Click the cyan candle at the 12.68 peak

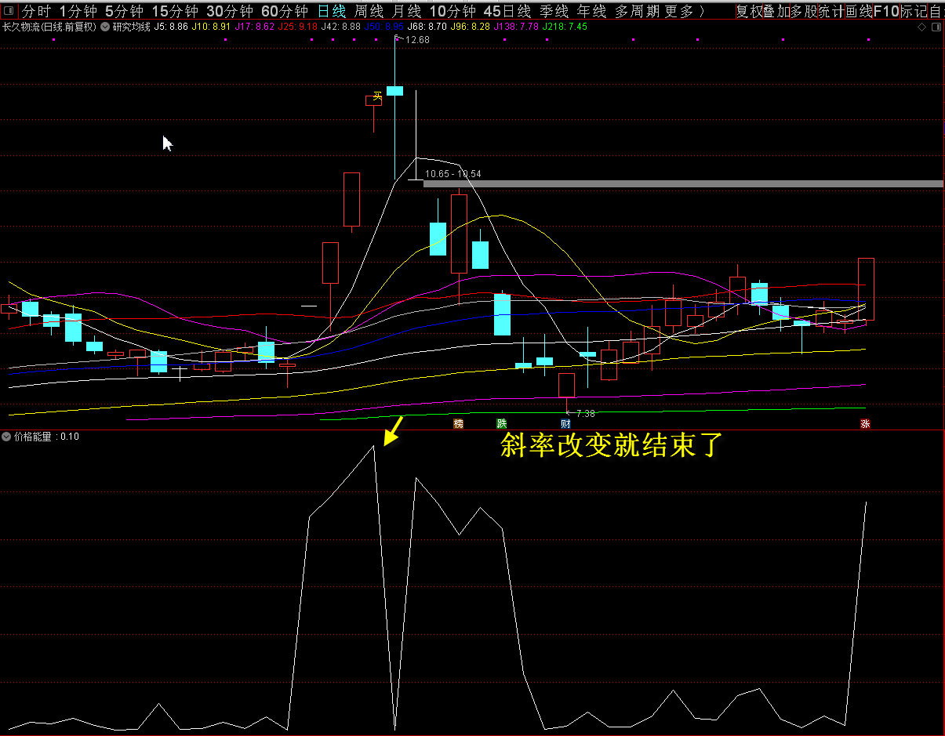point(394,91)
